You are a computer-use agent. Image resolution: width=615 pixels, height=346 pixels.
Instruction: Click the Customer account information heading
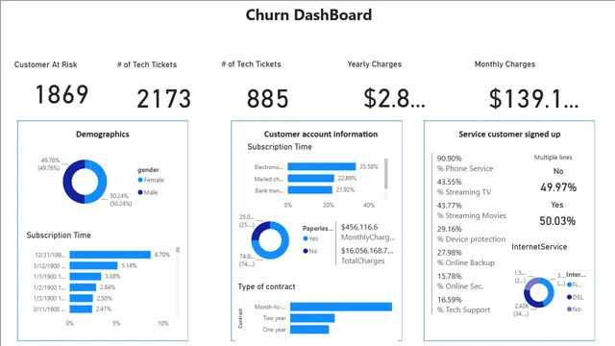[321, 135]
